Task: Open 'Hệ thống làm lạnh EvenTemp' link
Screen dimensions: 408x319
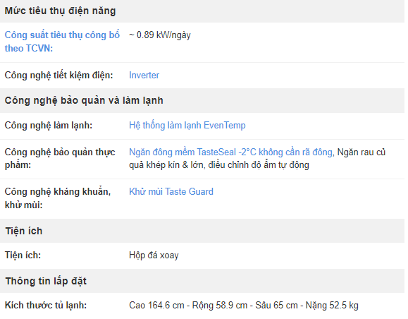Action: (x=187, y=126)
